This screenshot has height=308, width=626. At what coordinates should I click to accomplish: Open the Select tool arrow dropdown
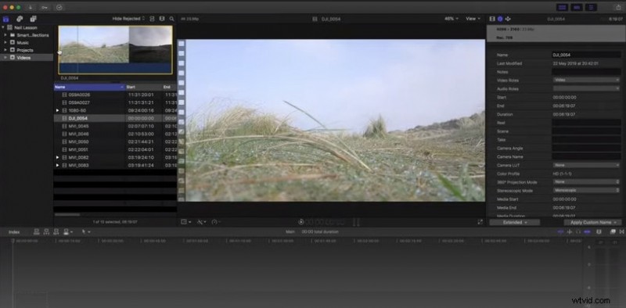coord(86,232)
